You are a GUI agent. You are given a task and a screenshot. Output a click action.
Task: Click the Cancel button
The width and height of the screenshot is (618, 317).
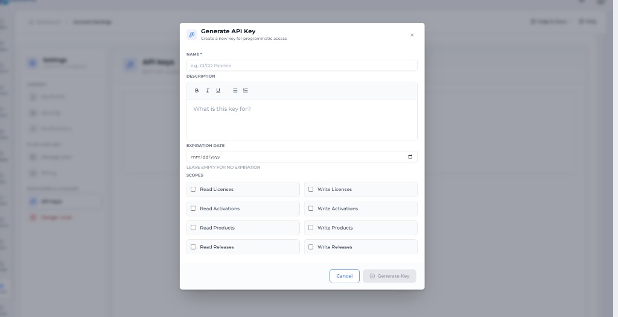click(x=345, y=276)
